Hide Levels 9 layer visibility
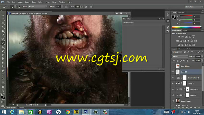This screenshot has width=204, height=115. [173, 95]
